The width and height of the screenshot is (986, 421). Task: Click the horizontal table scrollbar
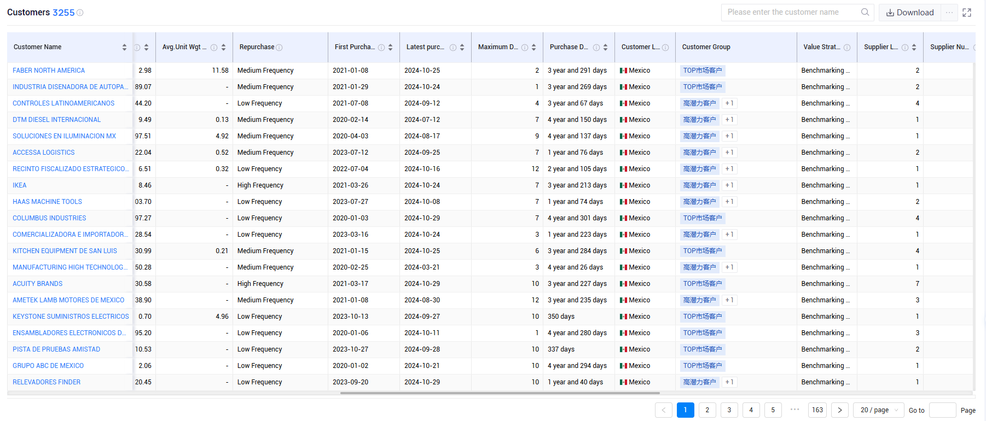[500, 393]
